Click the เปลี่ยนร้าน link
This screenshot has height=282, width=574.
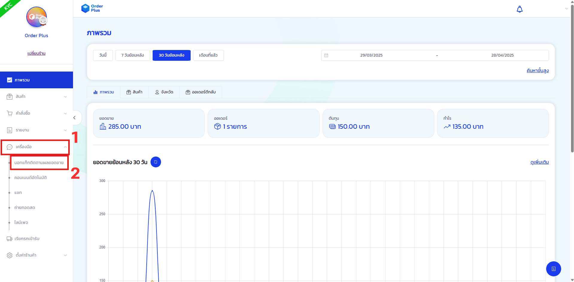[37, 53]
